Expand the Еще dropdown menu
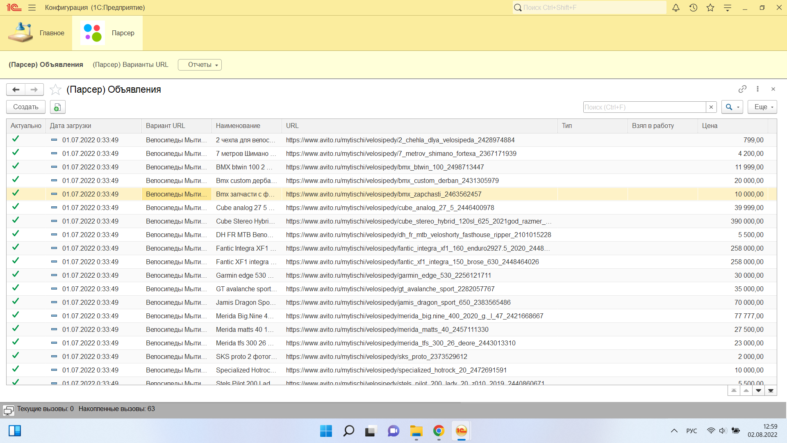The height and width of the screenshot is (443, 787). [762, 107]
